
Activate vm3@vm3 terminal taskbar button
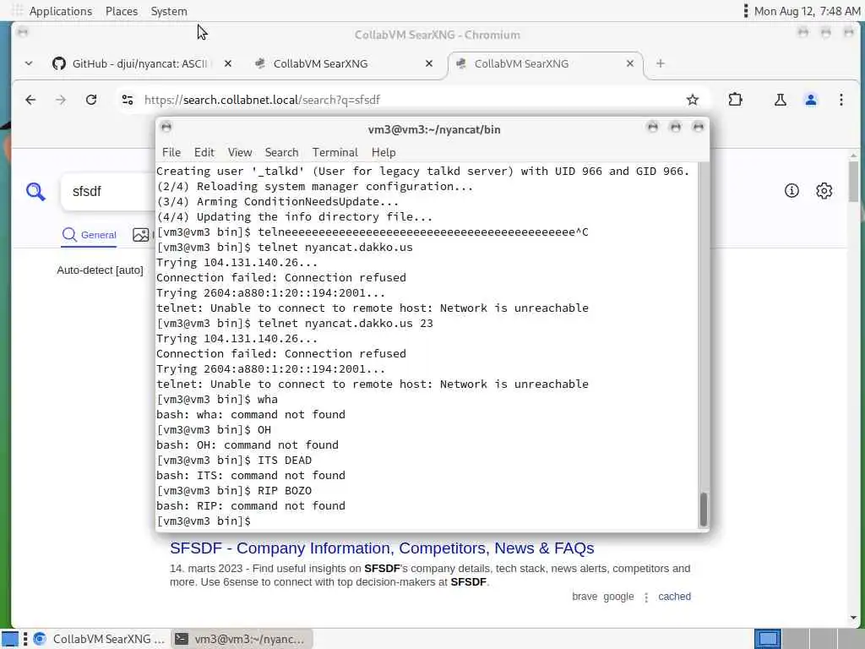click(241, 639)
